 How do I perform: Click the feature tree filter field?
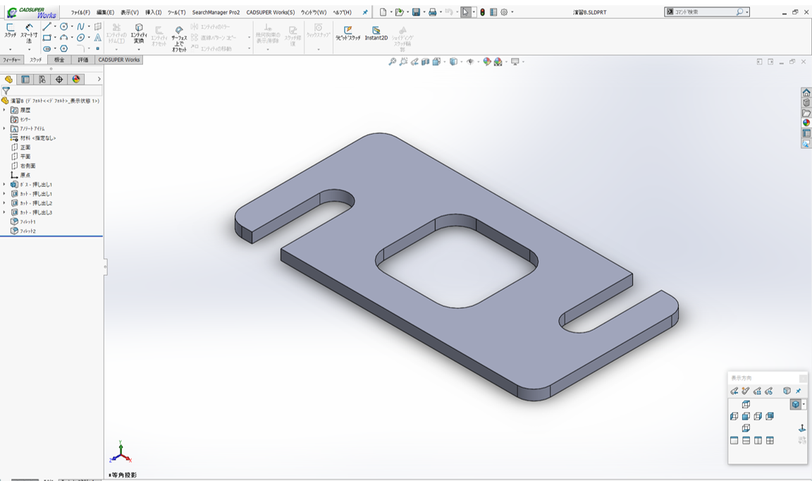click(51, 91)
